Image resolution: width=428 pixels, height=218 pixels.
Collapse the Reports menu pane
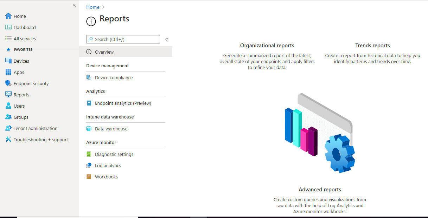[x=167, y=39]
